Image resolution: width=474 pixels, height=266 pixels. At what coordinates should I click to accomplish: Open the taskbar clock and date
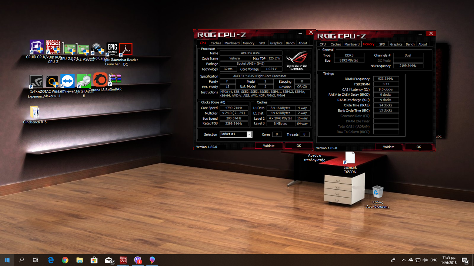448,260
